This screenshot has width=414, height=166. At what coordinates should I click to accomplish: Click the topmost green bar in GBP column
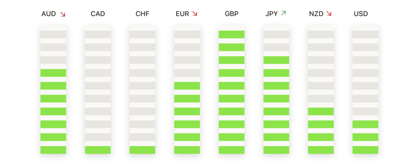click(x=232, y=34)
